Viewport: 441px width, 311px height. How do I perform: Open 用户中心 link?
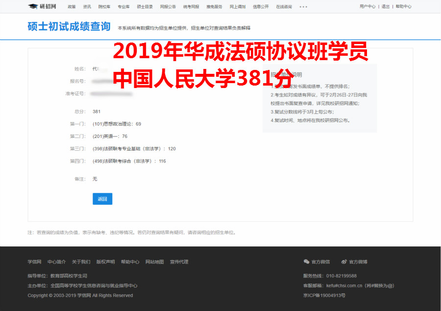(367, 6)
